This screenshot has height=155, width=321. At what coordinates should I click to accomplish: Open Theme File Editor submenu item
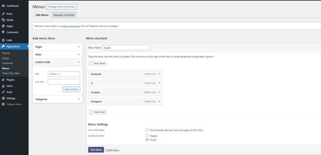click(11, 73)
